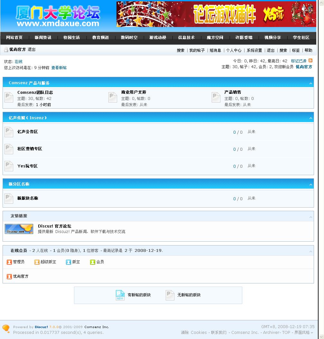This screenshot has height=339, width=324.
Task: Open 游戏动漫 nav item
Action: (x=158, y=38)
